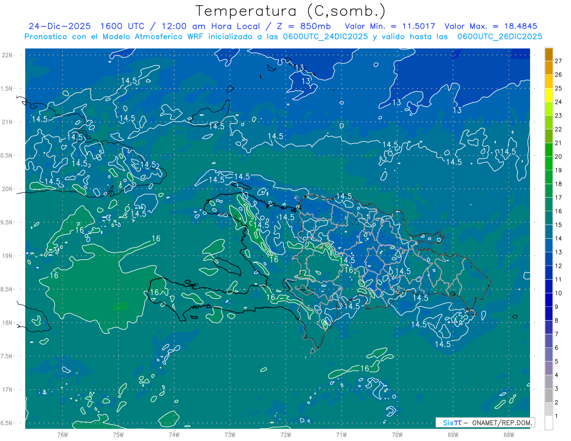Pick the orange colorbar swatch between 26 and 27
Screen dimensions: 571x441
[x=549, y=68]
